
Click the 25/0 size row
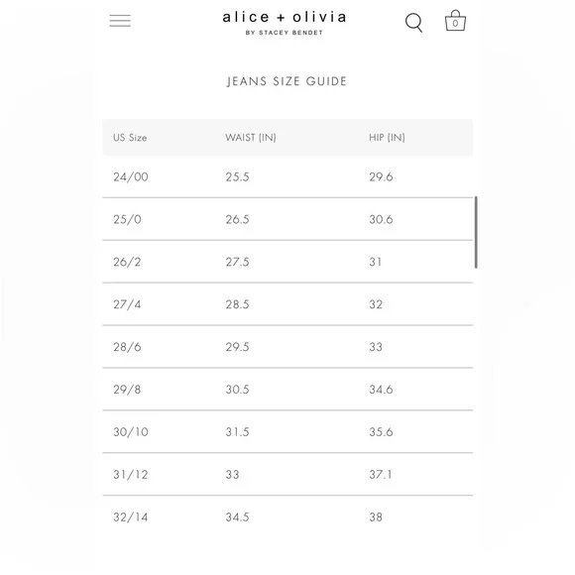(x=287, y=219)
